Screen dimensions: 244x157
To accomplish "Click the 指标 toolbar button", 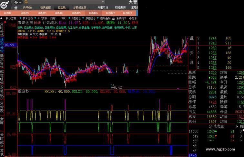I will coord(53,18).
